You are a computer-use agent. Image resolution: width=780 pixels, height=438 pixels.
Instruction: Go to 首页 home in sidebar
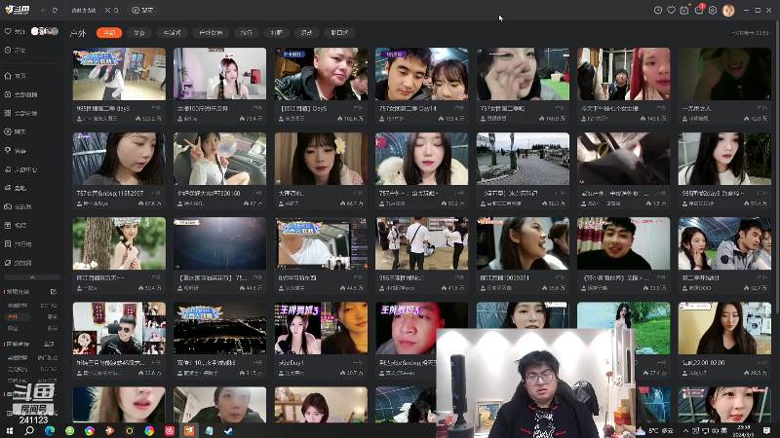(x=16, y=76)
